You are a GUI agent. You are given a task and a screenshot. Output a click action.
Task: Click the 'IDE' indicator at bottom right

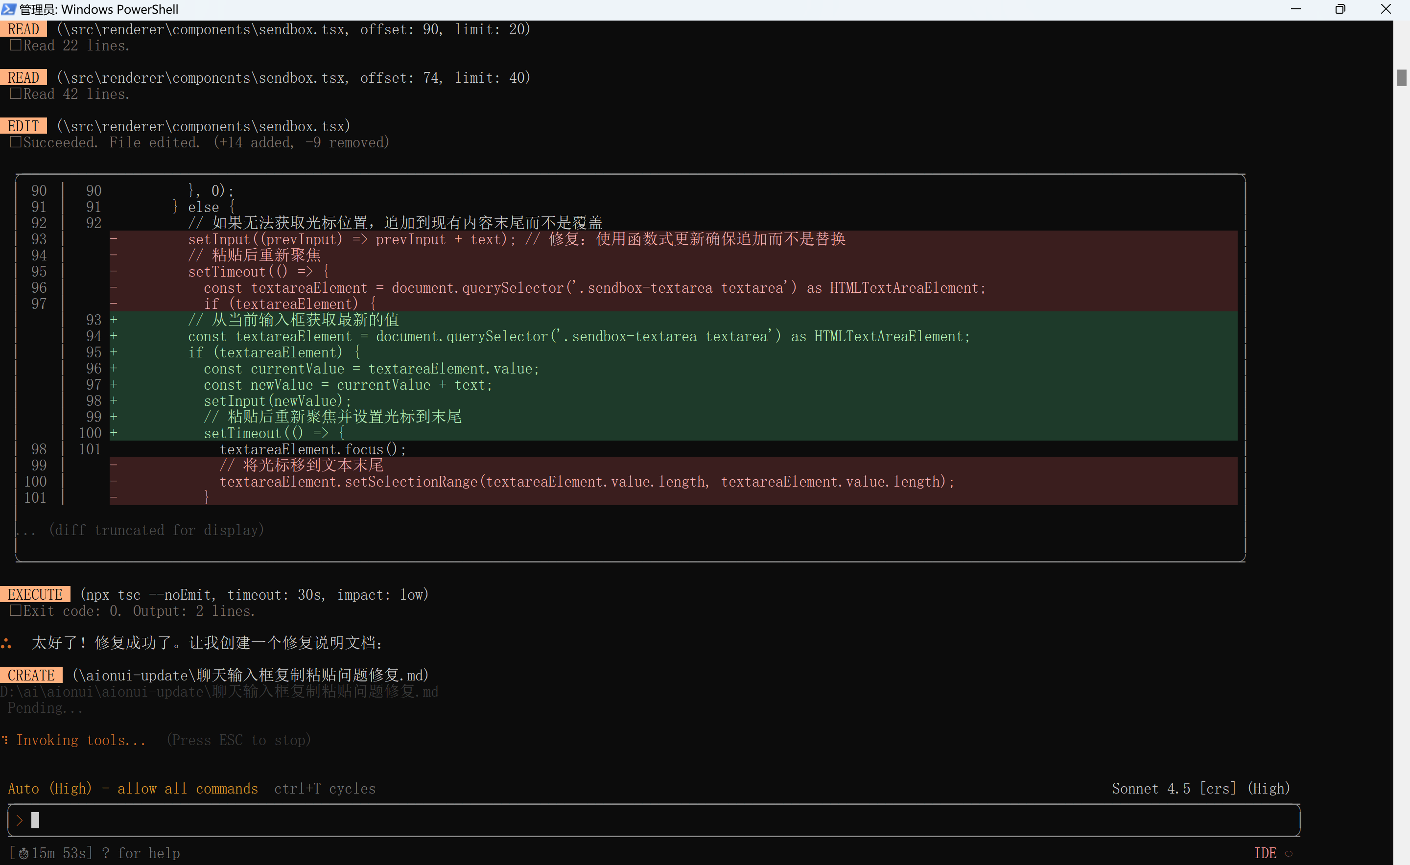pyautogui.click(x=1265, y=853)
